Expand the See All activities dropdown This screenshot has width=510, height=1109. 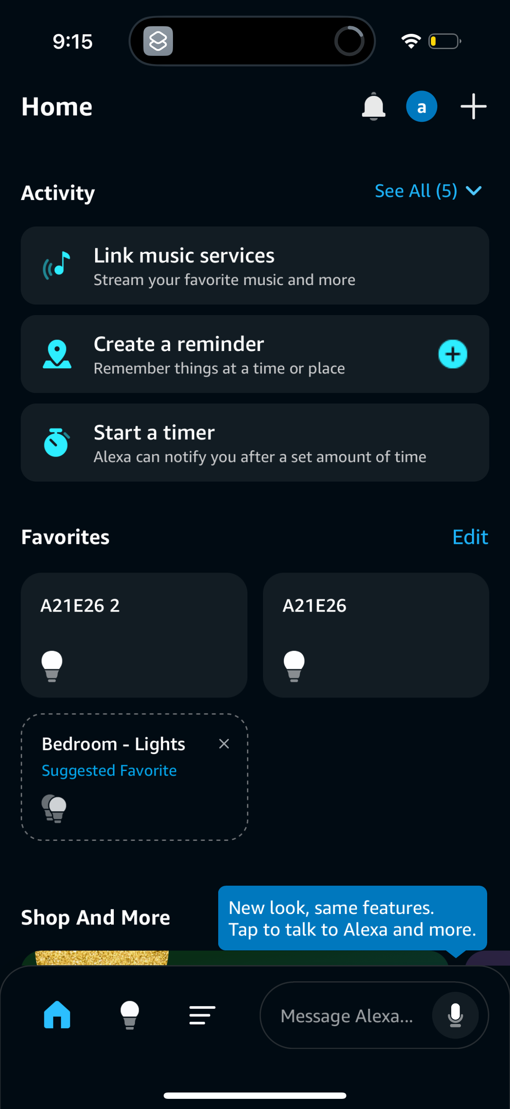coord(428,191)
